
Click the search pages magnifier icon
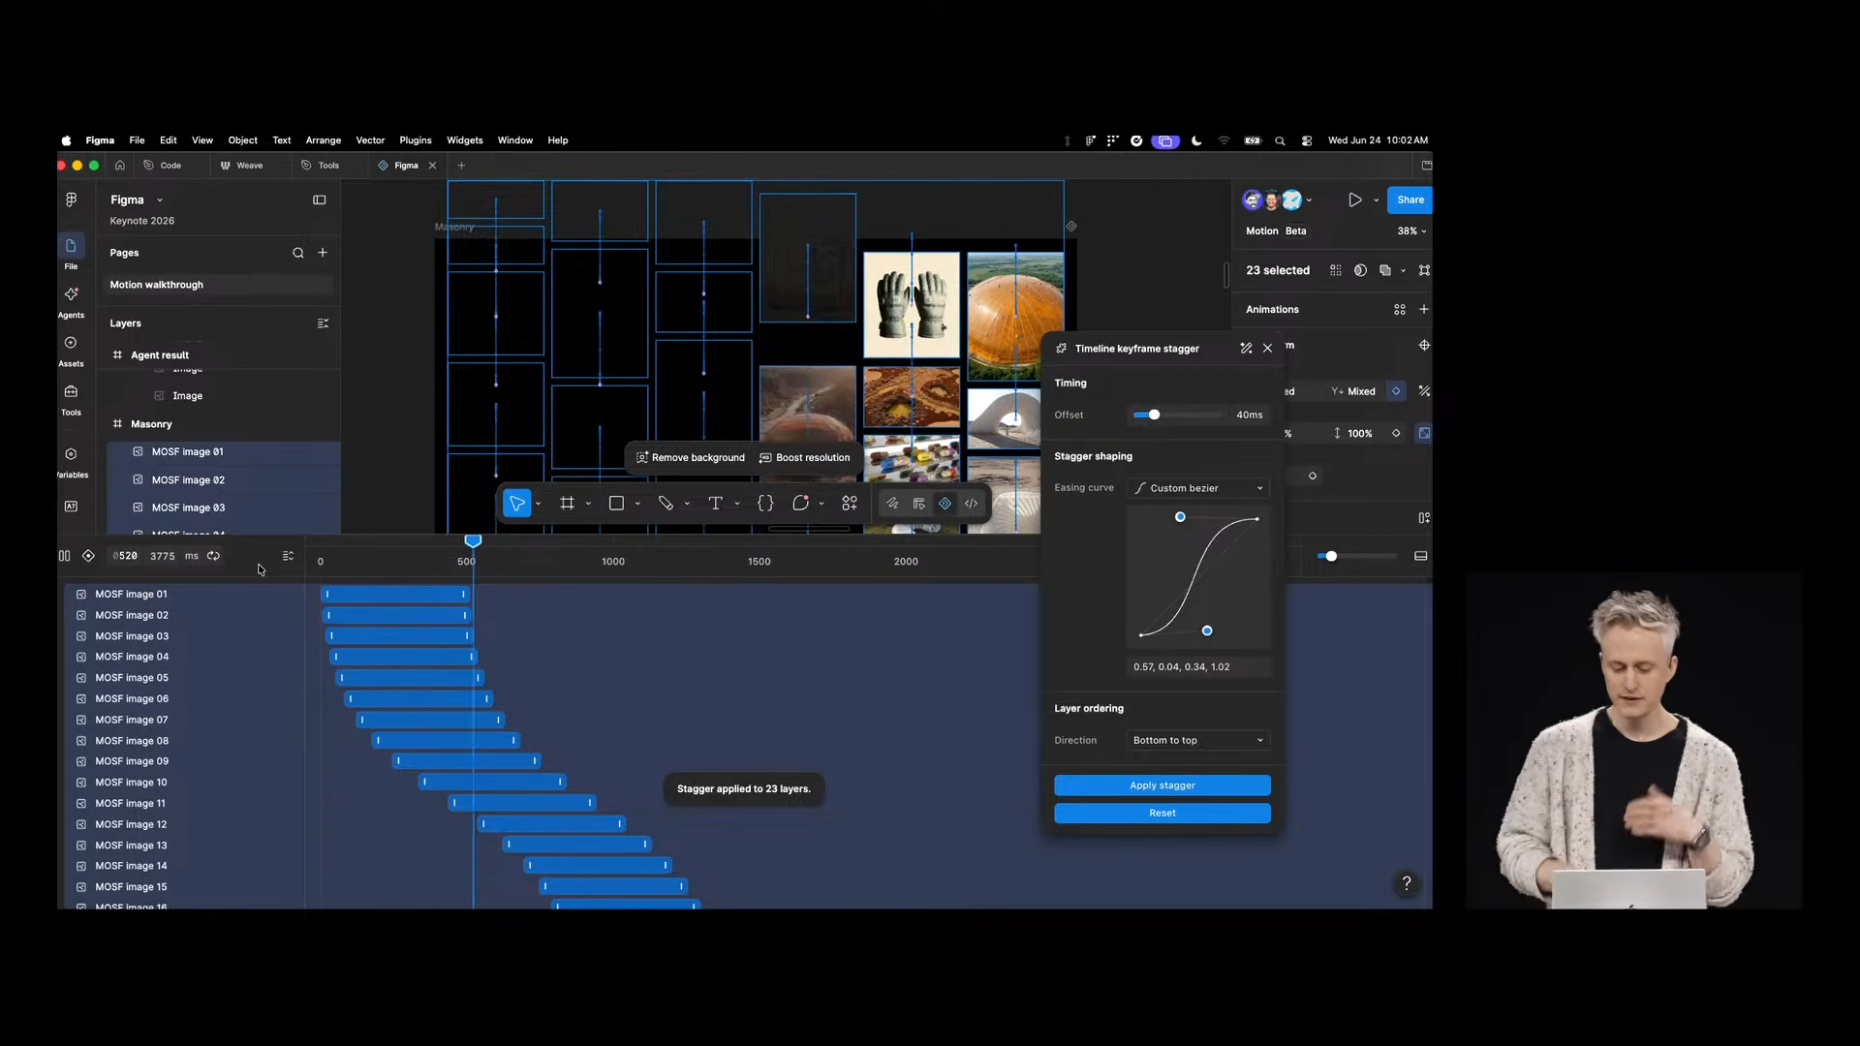coord(298,253)
